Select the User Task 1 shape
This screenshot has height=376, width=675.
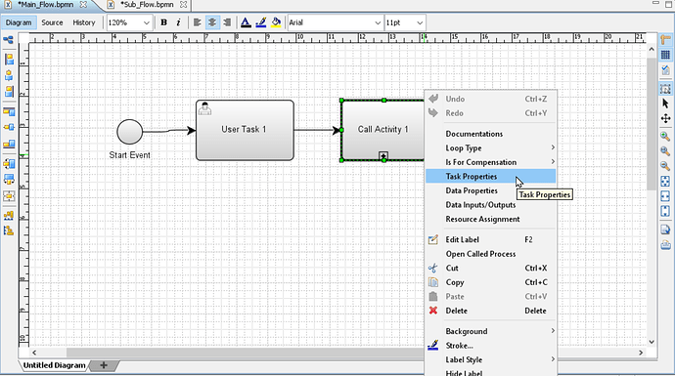[245, 130]
